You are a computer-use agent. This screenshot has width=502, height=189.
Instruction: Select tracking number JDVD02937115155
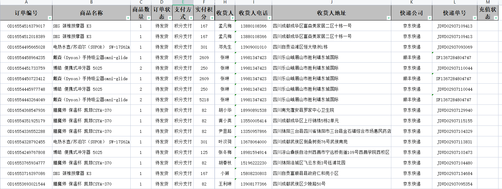(455, 121)
